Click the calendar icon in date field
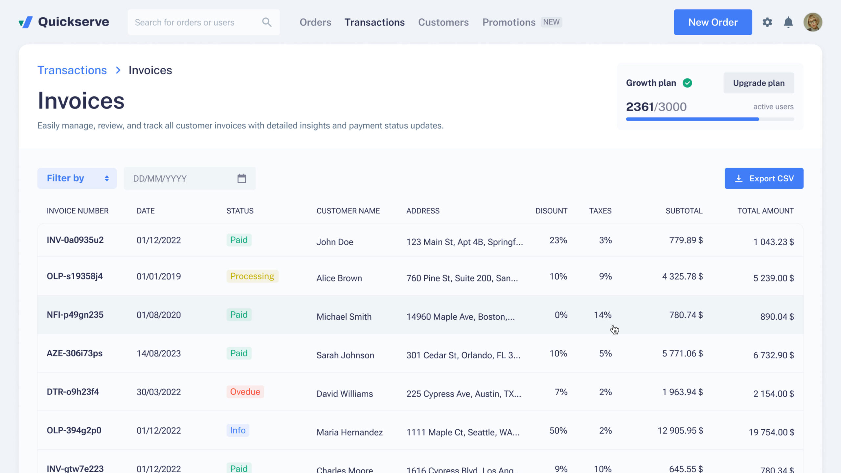Image resolution: width=841 pixels, height=473 pixels. (x=241, y=178)
